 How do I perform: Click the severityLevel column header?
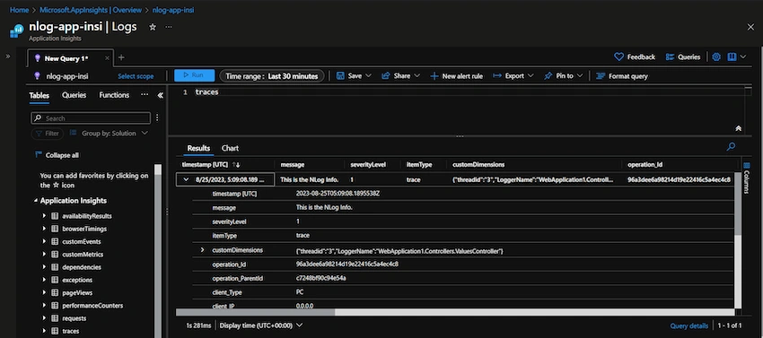point(368,165)
